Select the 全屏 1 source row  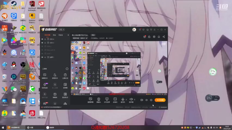55,57
